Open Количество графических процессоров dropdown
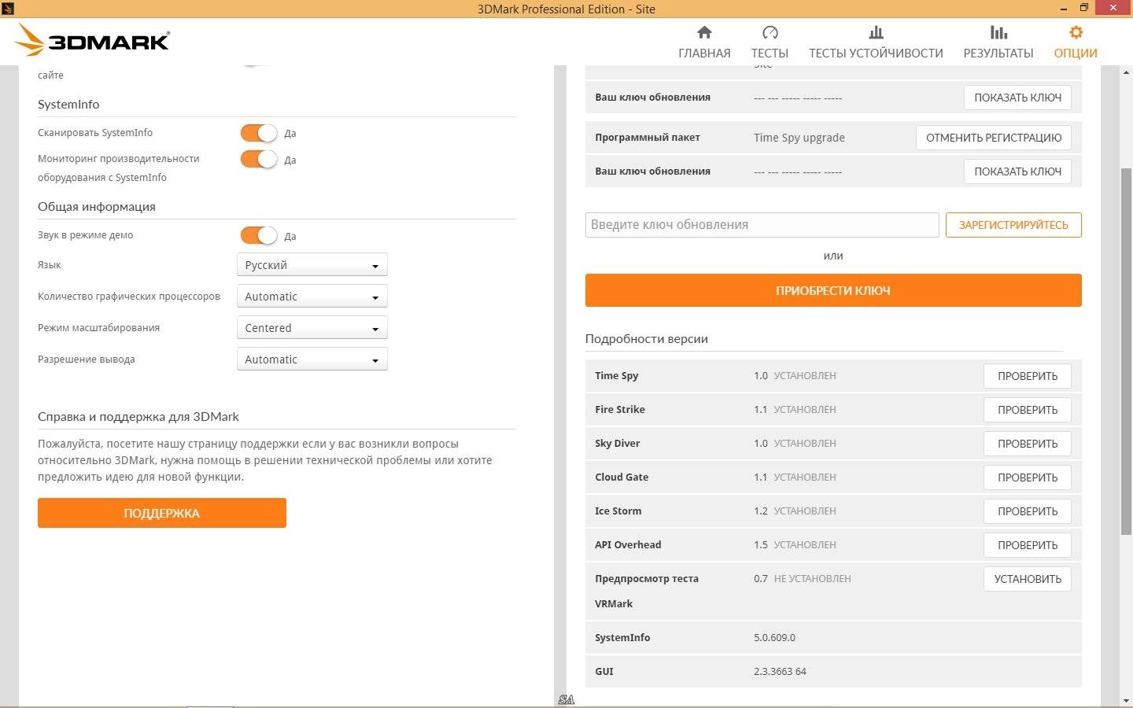Viewport: 1133px width, 708px height. pos(312,297)
